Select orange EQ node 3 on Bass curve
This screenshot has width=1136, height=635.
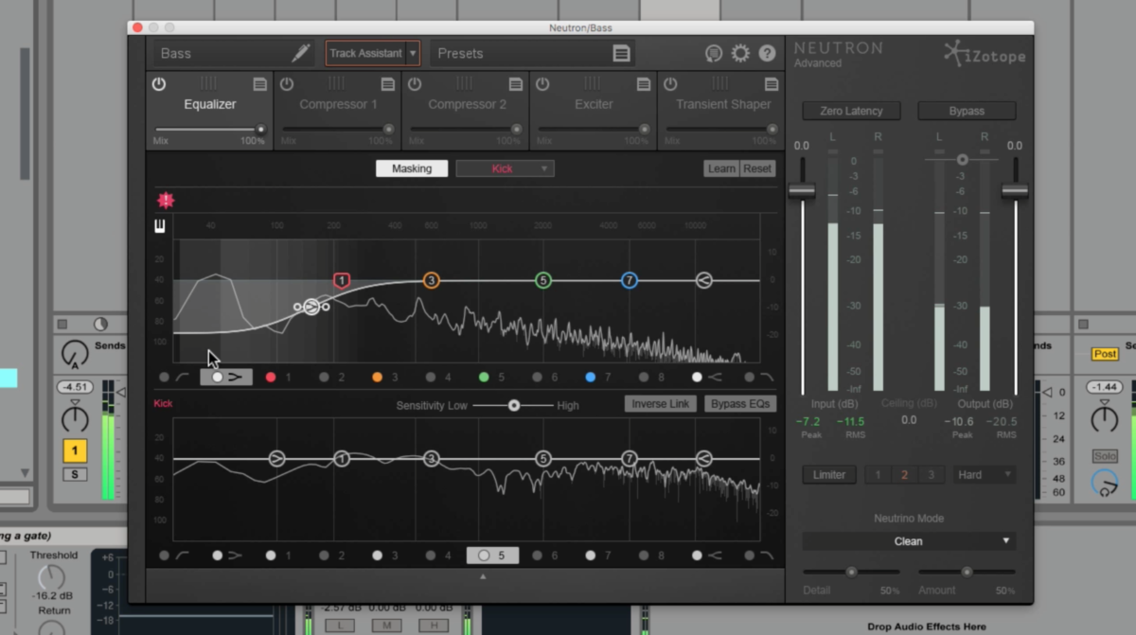tap(431, 280)
